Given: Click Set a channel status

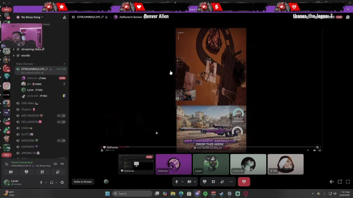Looking at the screenshot, I should [32, 73].
